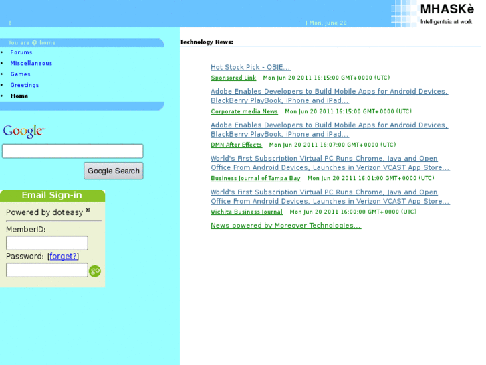Click the Sponsored Link source

pos(233,78)
